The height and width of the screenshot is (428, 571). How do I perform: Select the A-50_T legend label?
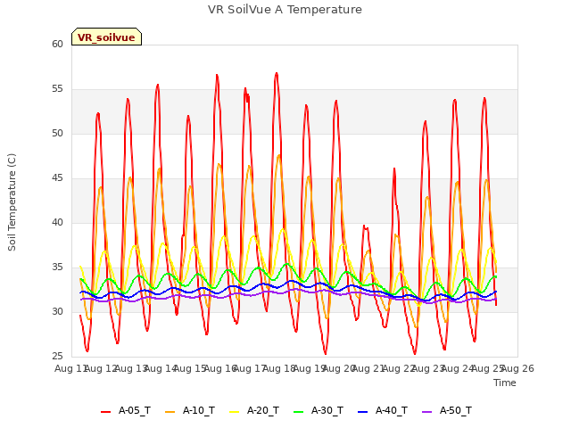[456, 410]
